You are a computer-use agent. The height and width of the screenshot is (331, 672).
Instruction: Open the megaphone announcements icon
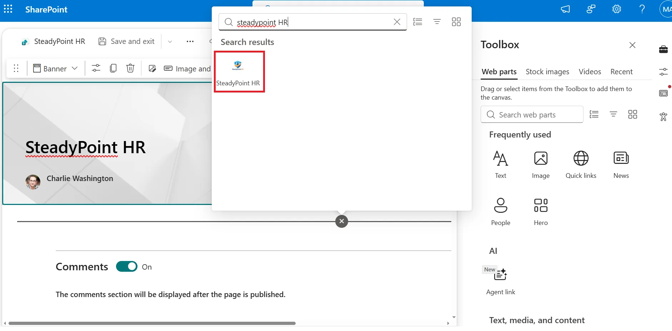[565, 9]
